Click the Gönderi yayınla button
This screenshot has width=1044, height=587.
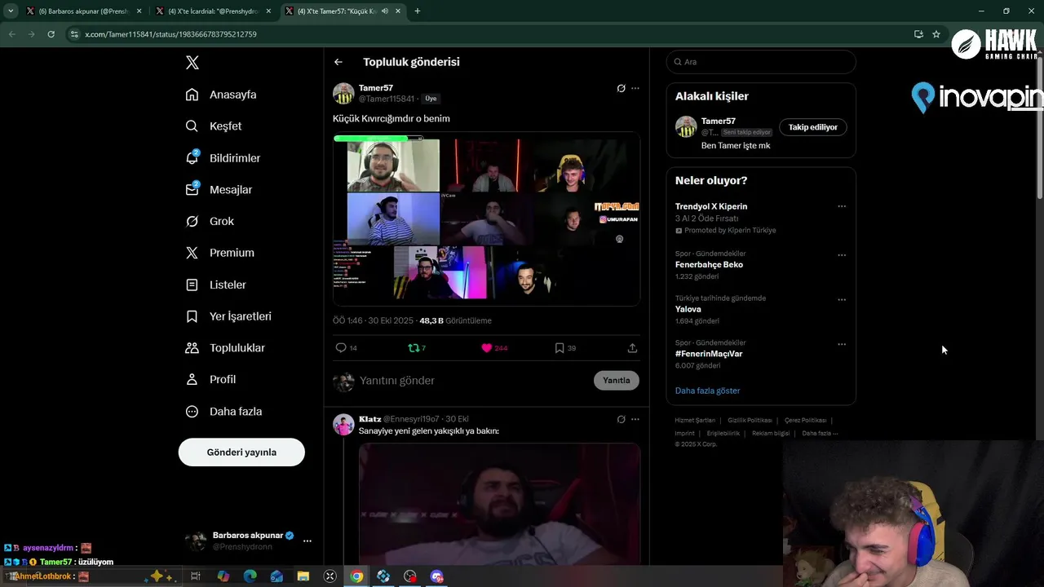241,452
